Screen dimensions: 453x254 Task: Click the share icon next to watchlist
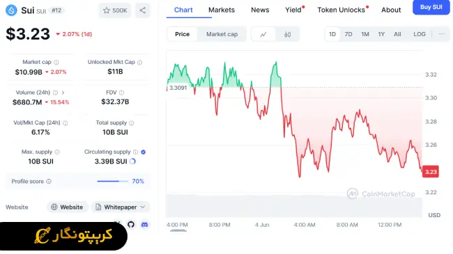143,10
